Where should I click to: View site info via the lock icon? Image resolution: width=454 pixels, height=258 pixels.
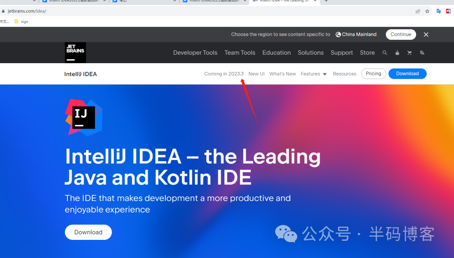(3, 11)
